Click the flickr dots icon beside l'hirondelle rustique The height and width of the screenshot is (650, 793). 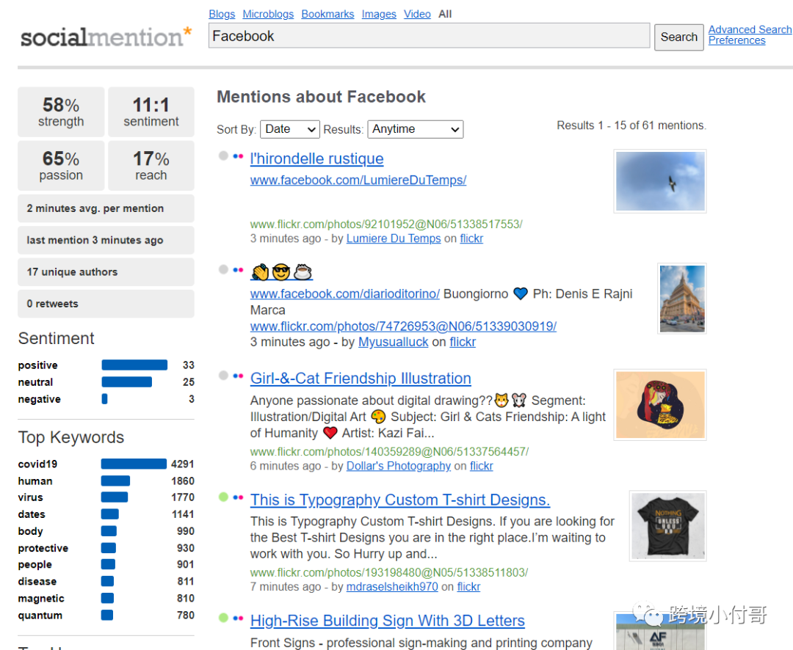tap(238, 156)
